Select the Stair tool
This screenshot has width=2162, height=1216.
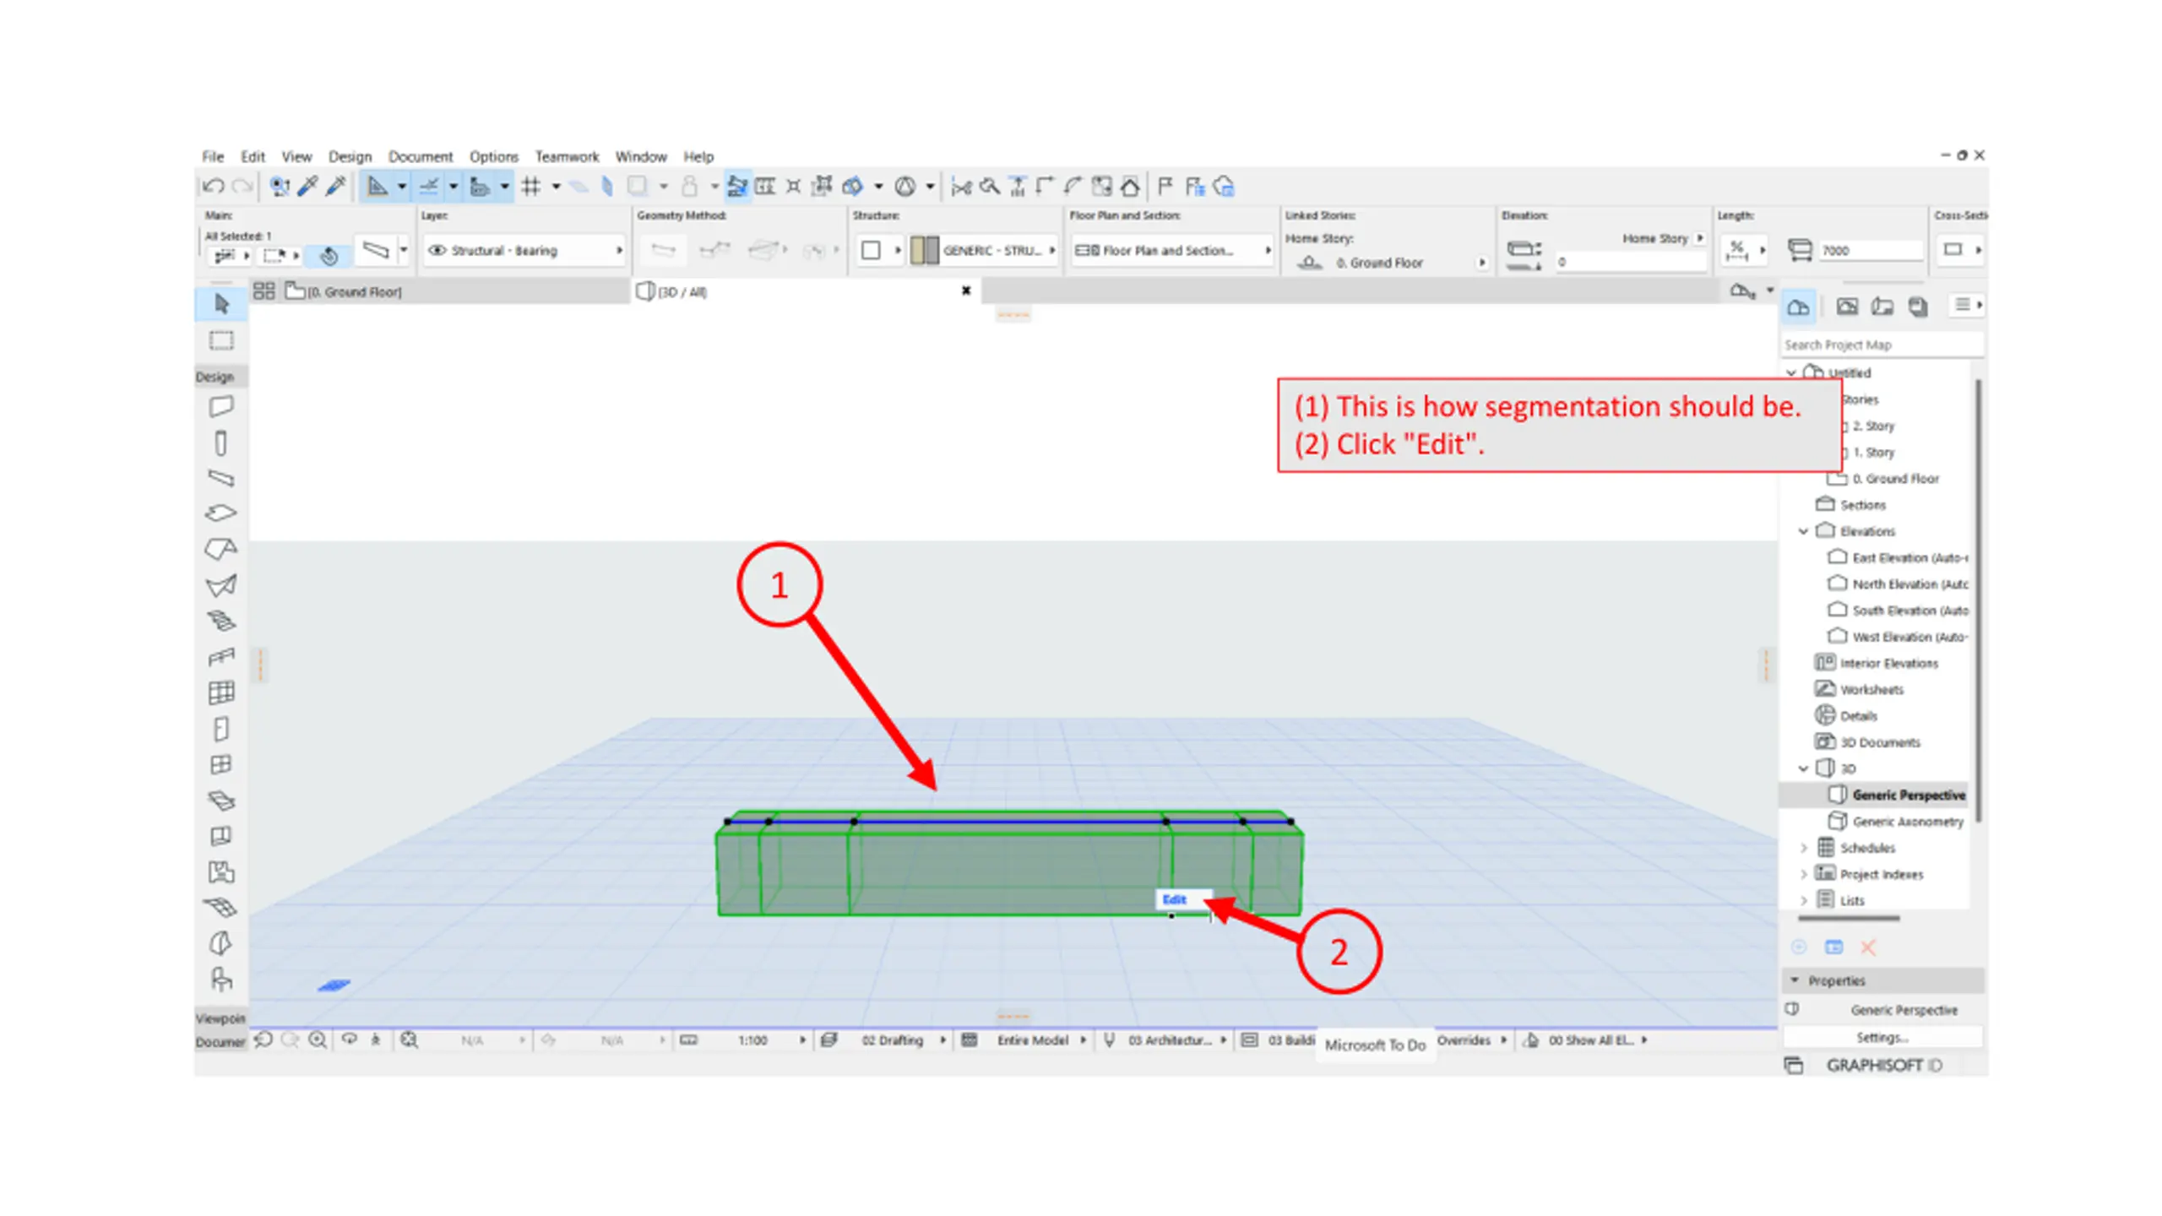tap(220, 621)
